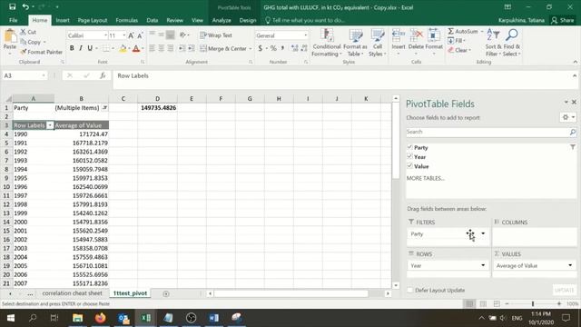Enable Defer Layout Update checkbox
The width and height of the screenshot is (581, 327).
409,291
